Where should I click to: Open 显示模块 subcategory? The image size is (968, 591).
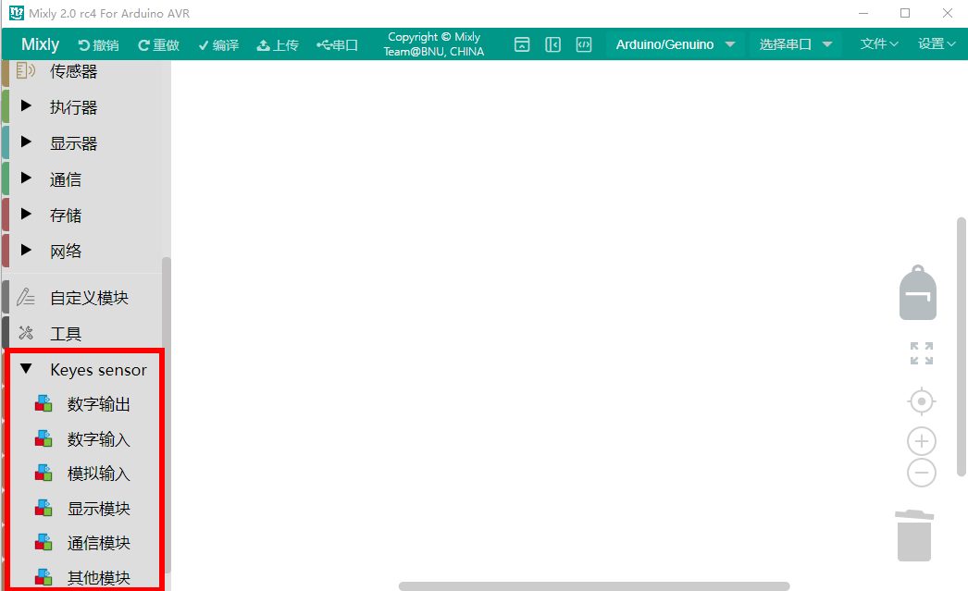point(99,509)
